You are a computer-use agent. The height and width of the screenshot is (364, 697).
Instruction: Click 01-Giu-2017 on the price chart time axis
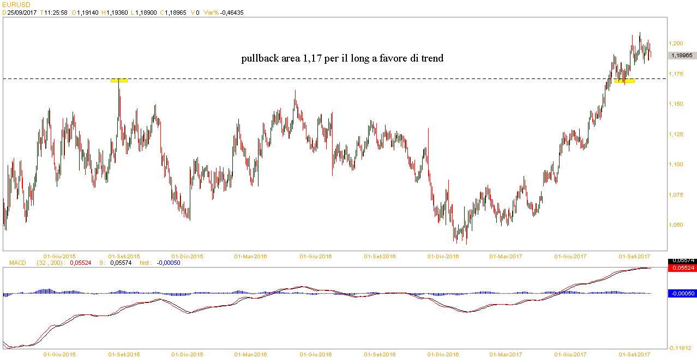(x=570, y=256)
